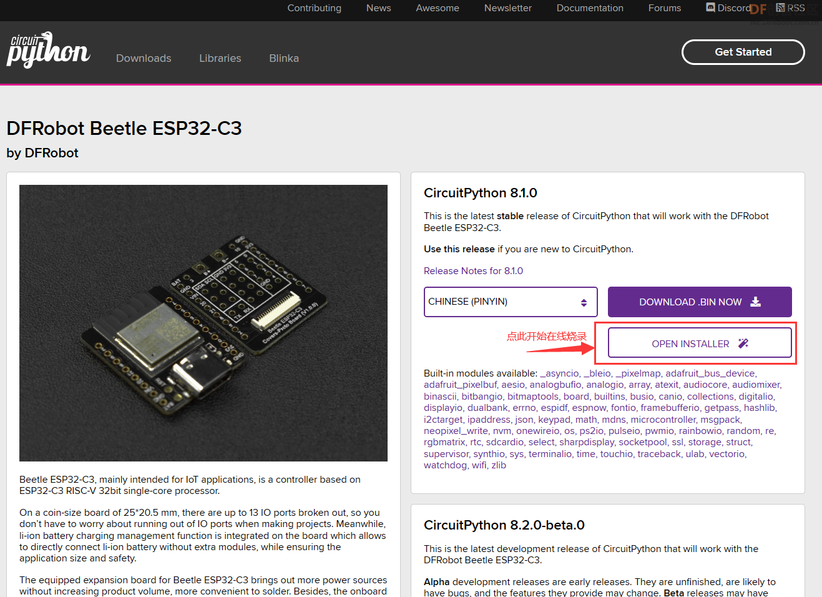Open the rgbmatrix module link
822x597 pixels.
tap(444, 442)
